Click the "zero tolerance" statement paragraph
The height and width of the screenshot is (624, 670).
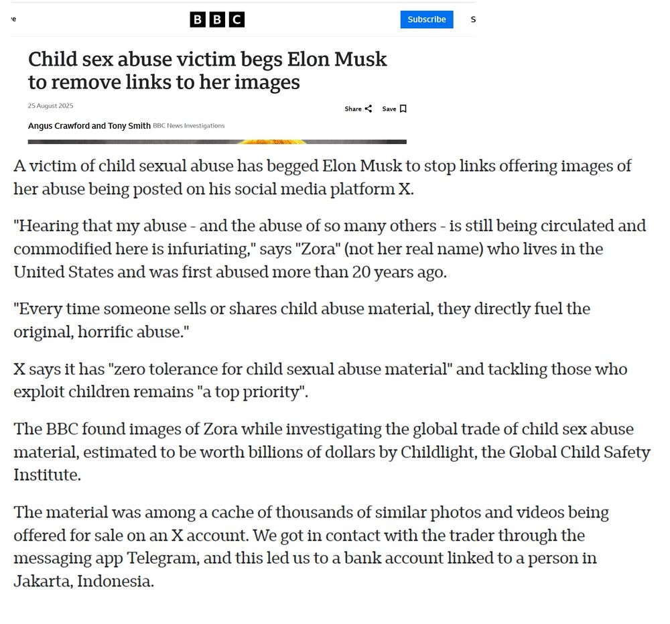[x=320, y=381]
